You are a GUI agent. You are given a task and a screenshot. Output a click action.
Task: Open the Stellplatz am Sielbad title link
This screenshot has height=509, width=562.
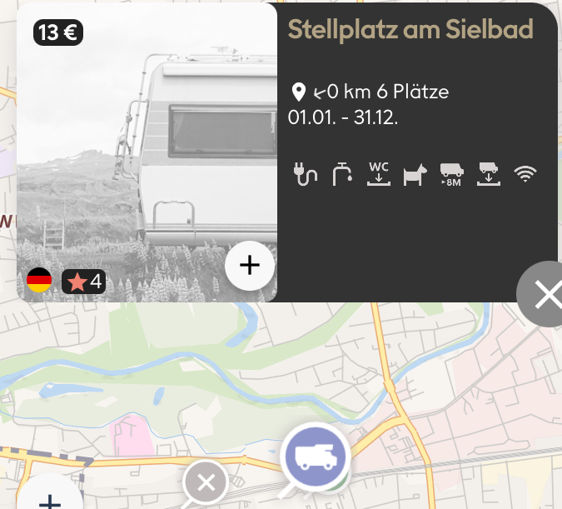(x=410, y=31)
